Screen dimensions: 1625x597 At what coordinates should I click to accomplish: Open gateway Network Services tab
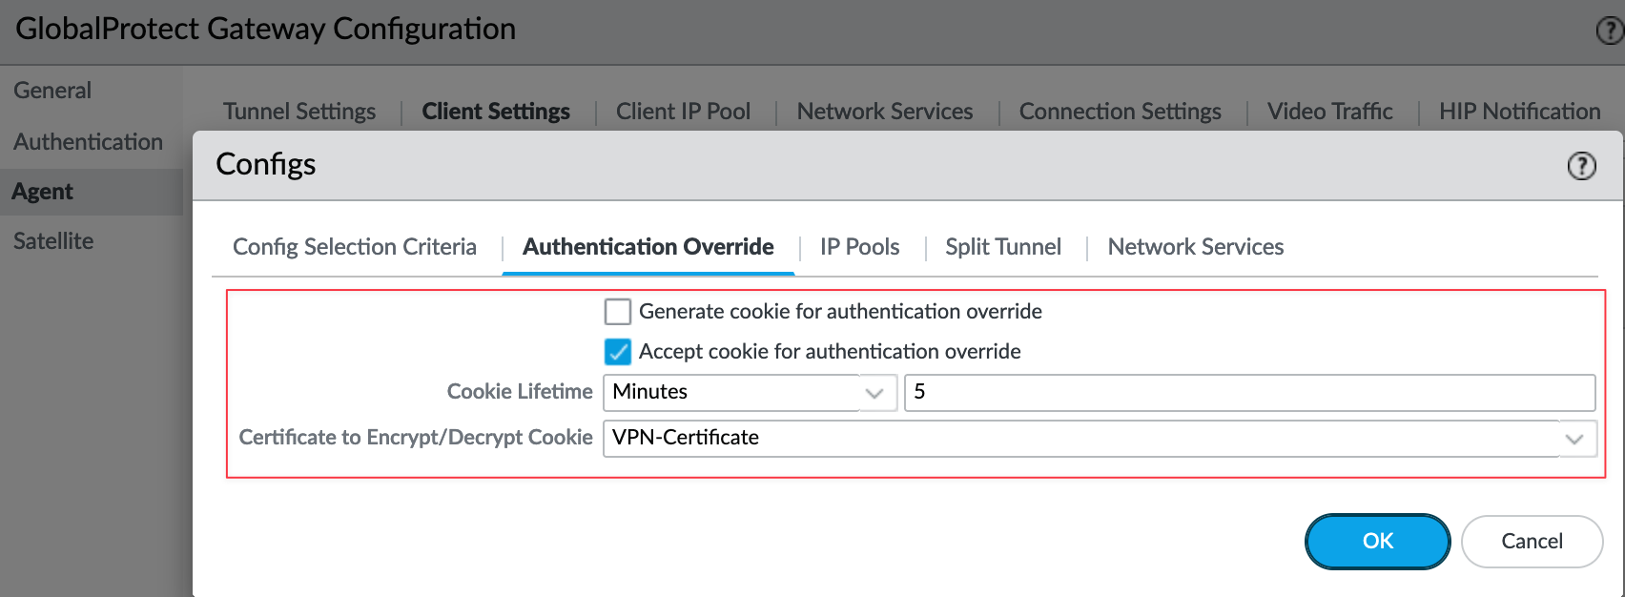coord(885,112)
